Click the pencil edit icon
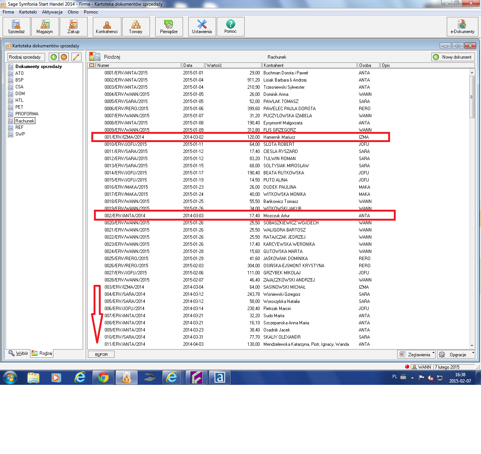481x454 pixels. (76, 57)
